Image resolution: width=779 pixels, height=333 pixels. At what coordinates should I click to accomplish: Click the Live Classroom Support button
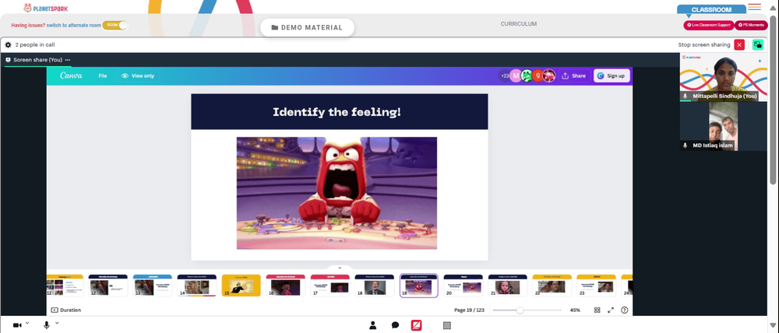[708, 25]
